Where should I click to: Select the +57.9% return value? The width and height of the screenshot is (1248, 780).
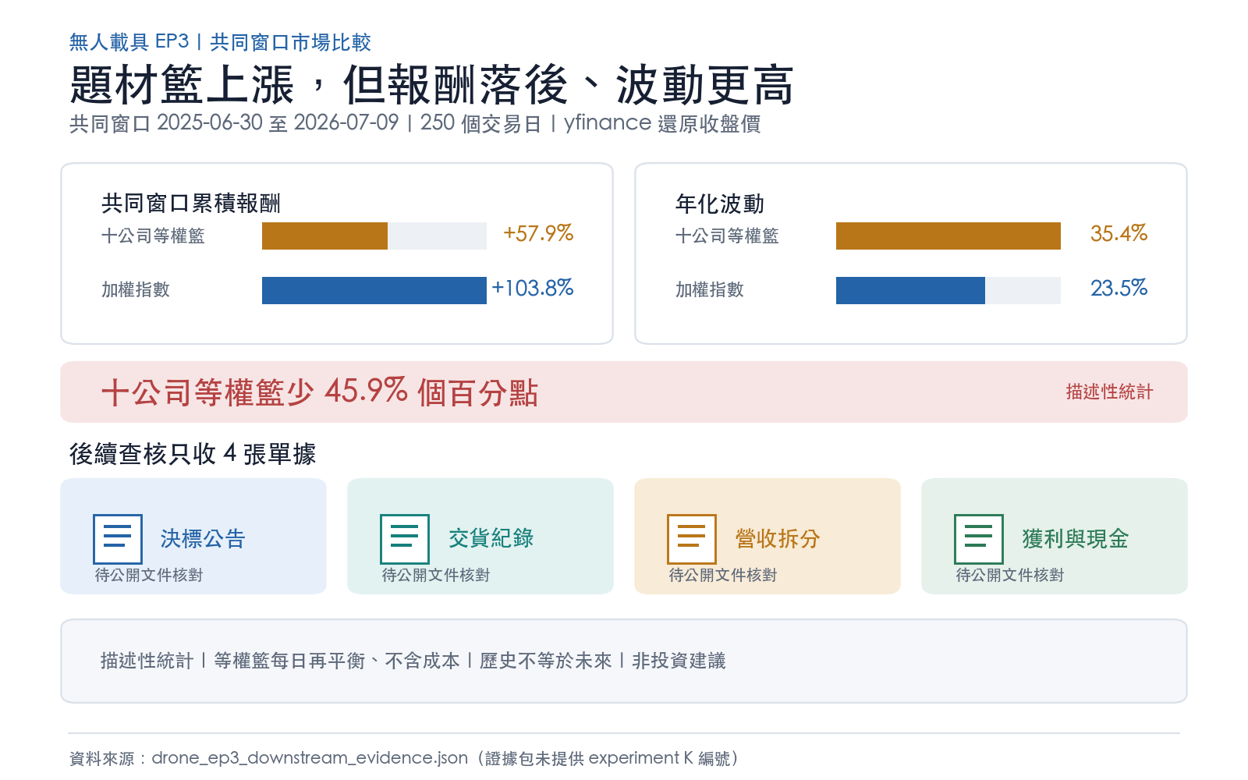click(x=538, y=233)
